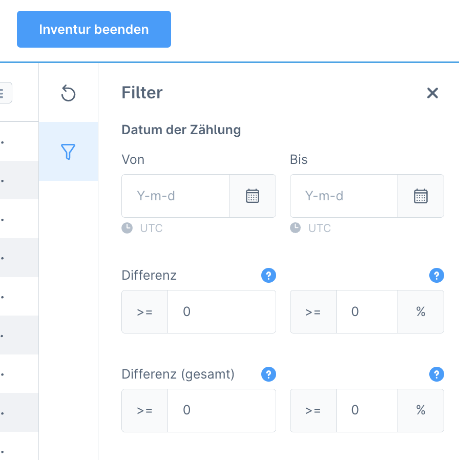459x460 pixels.
Task: Click the help icon next to Differenz (gesamt)
Action: pyautogui.click(x=268, y=374)
